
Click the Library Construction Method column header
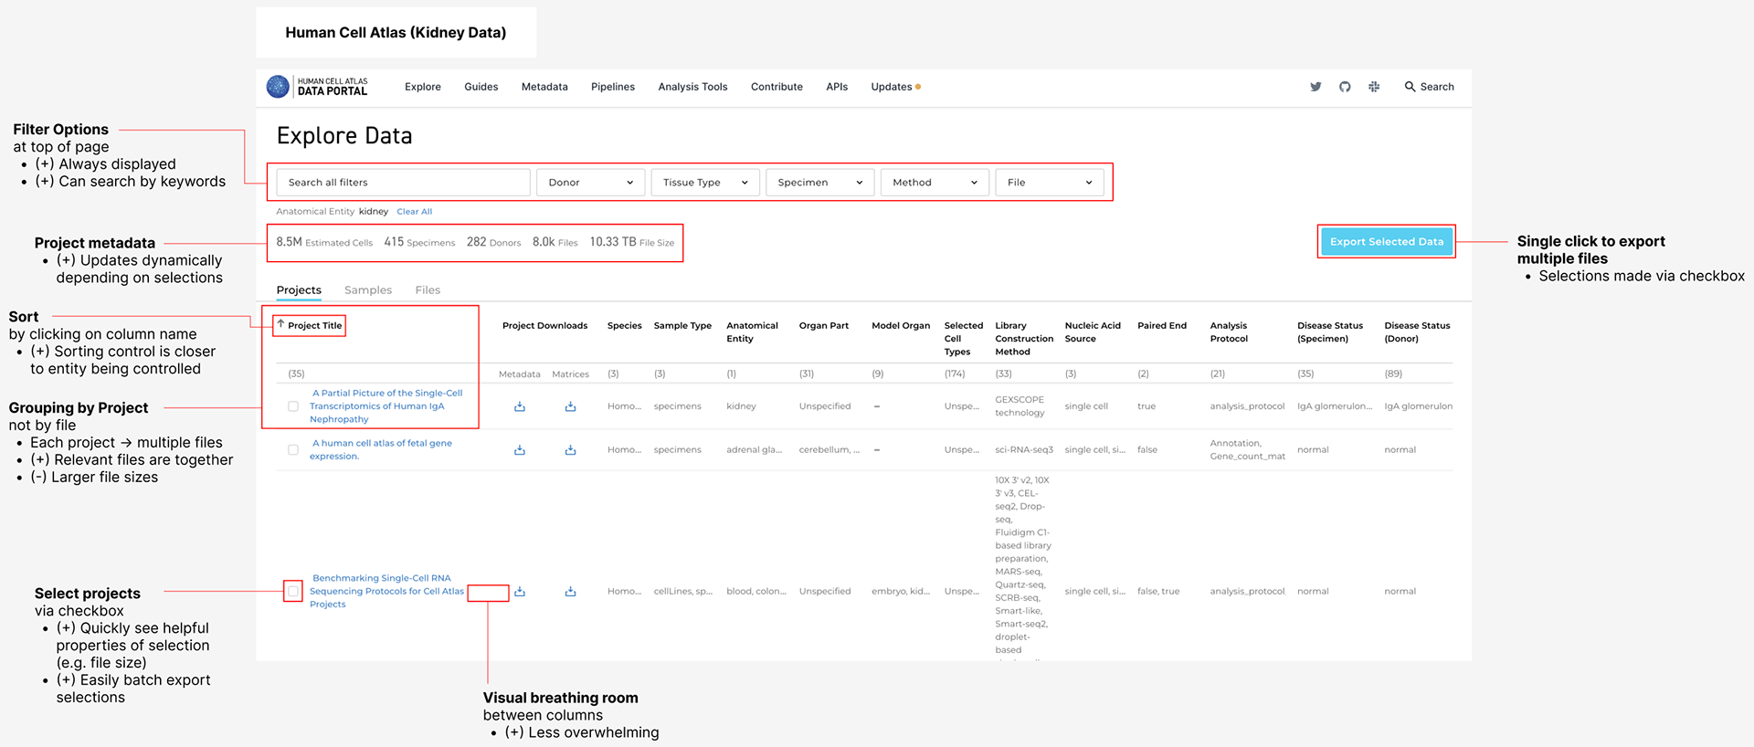click(1024, 338)
